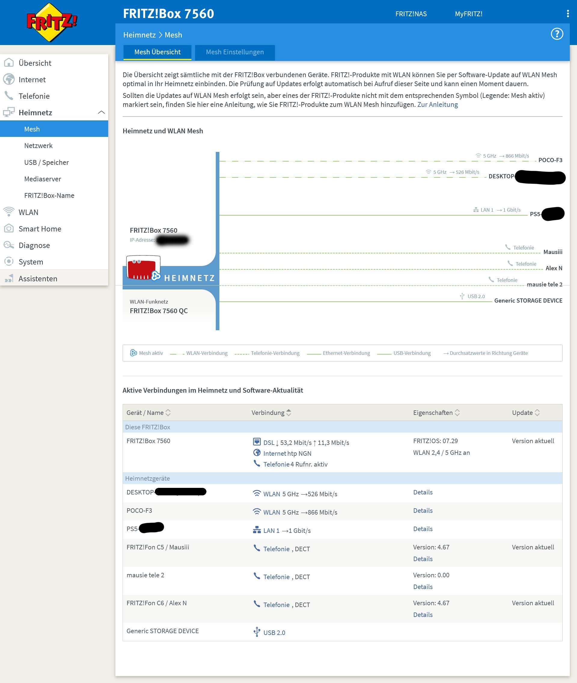Click the Übersicht house icon
Screen dimensions: 577x683
tap(9, 63)
